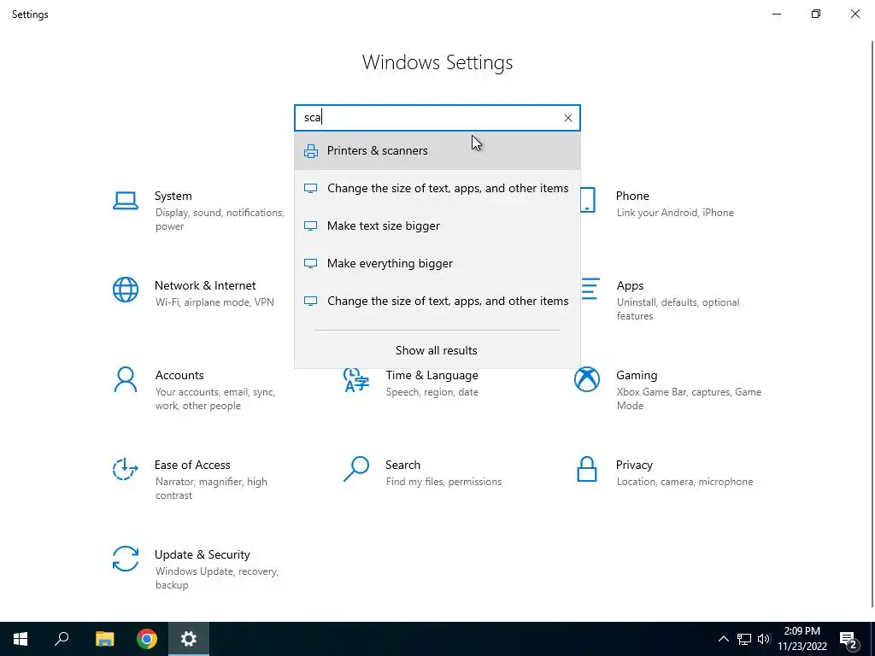Click the printer icon beside Printers & scanners
875x656 pixels.
[x=311, y=151]
